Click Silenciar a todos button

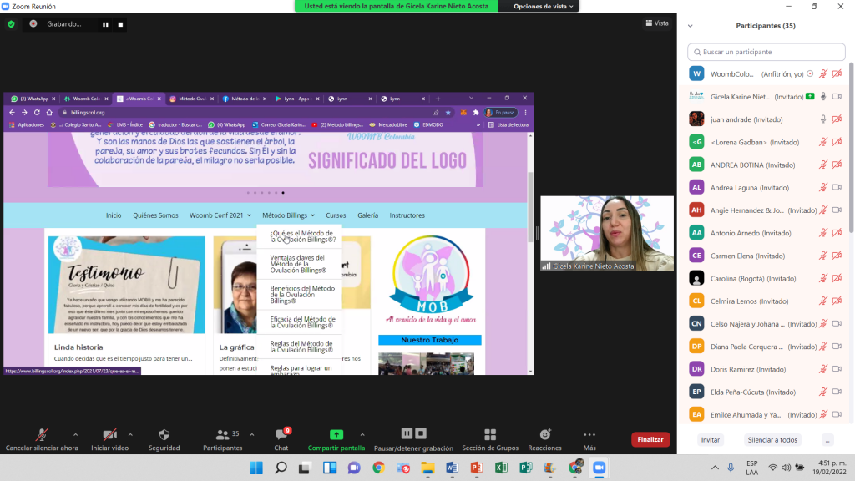(772, 439)
